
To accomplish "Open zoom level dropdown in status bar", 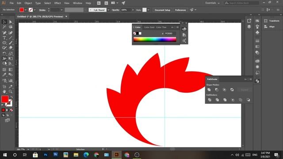I will point(28,149).
